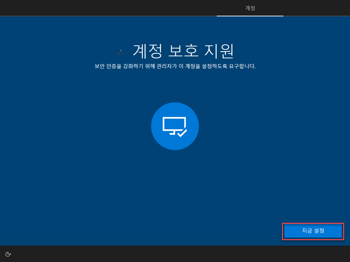The image size is (350, 262).
Task: Click the blue circular device protection graphic
Action: pos(175,126)
